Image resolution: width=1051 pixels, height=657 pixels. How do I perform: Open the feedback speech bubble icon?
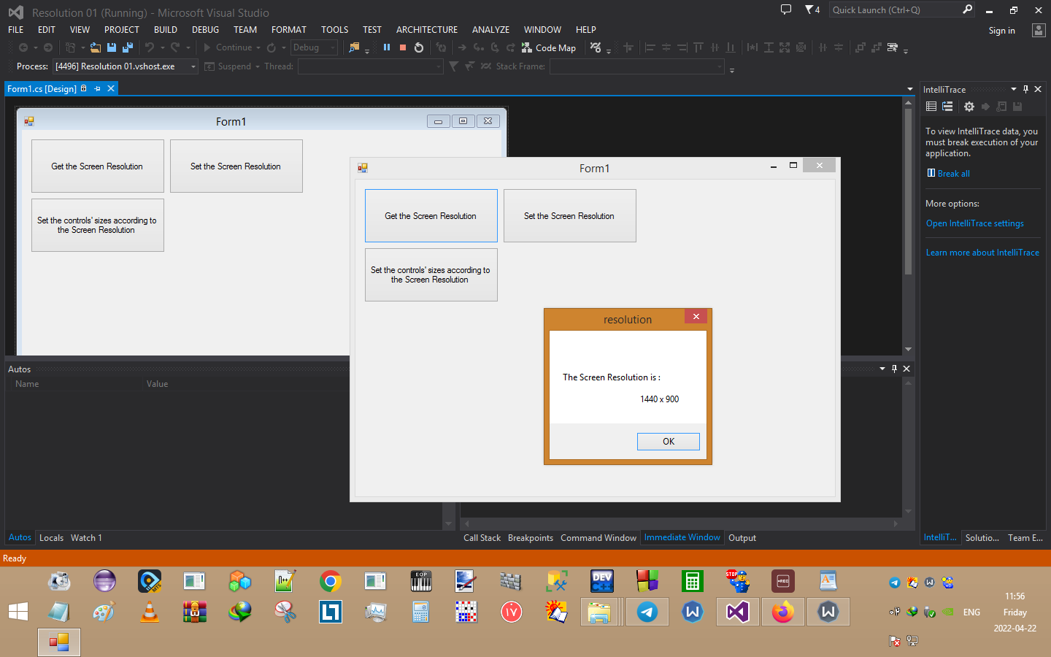[786, 10]
